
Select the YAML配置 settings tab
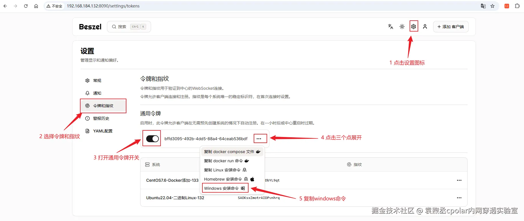click(x=103, y=131)
